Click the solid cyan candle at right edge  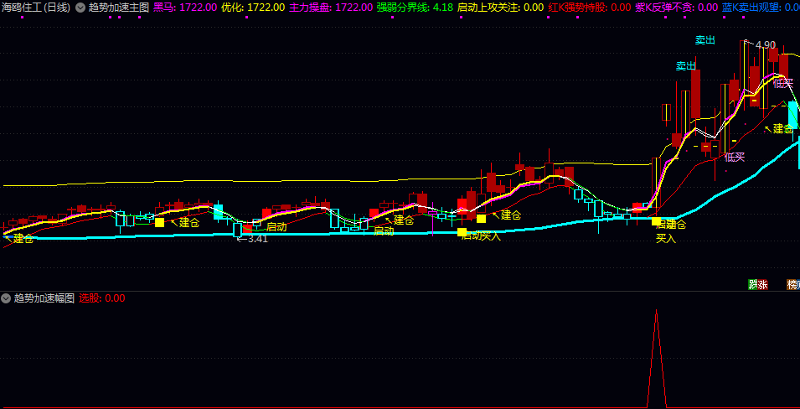793,115
